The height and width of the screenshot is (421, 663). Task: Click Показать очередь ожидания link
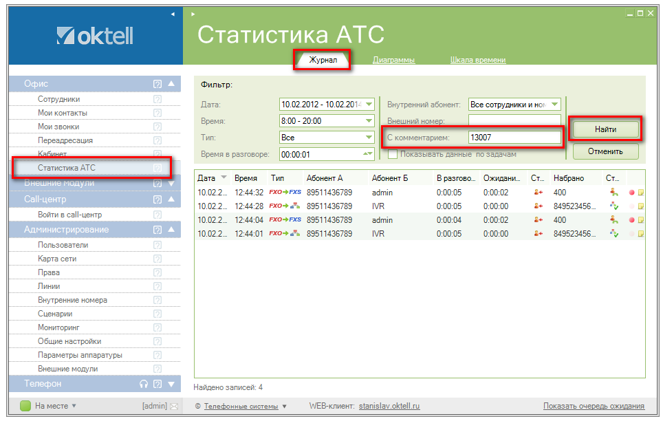(594, 406)
